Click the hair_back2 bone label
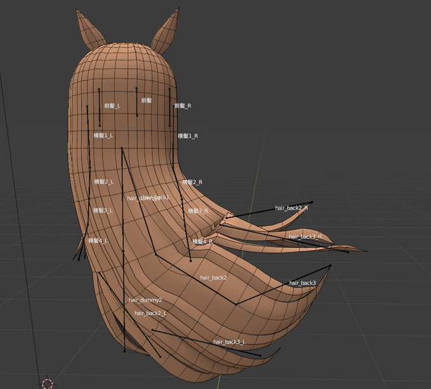The image size is (431, 389). tap(214, 277)
